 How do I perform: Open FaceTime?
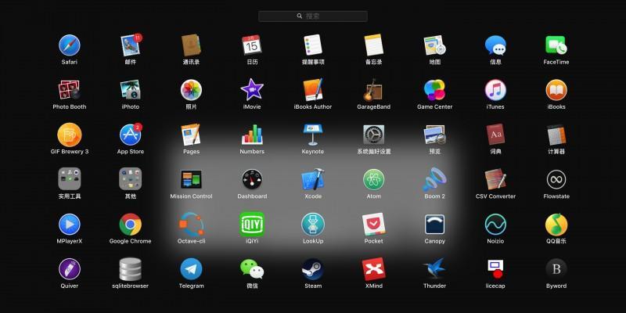coord(556,45)
